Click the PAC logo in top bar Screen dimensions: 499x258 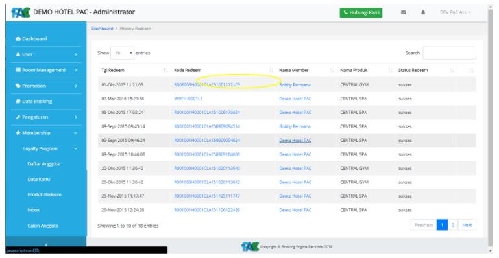21,12
